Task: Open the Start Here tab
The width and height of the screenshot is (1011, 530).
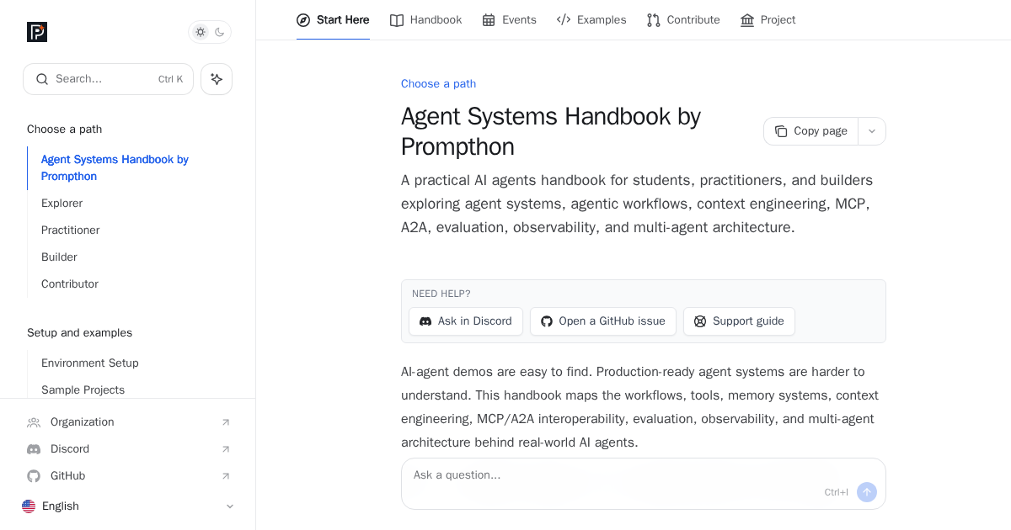Action: click(x=333, y=19)
